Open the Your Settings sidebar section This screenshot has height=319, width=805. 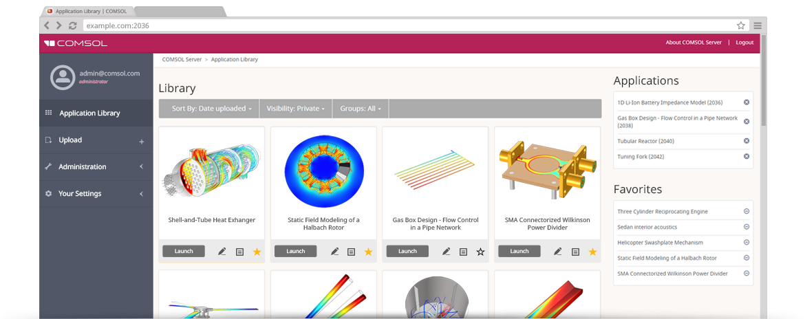[96, 193]
